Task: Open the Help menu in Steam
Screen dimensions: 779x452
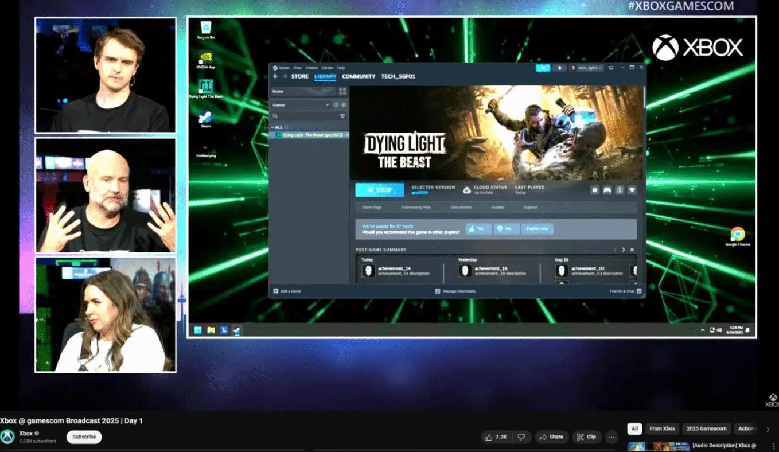Action: [341, 68]
